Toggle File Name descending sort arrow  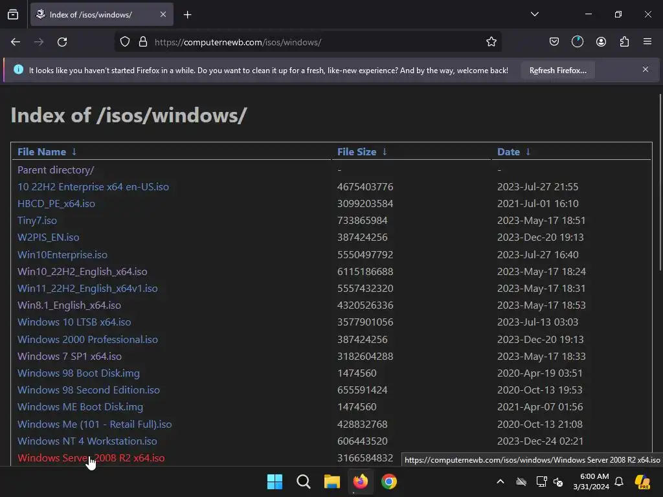click(x=74, y=151)
